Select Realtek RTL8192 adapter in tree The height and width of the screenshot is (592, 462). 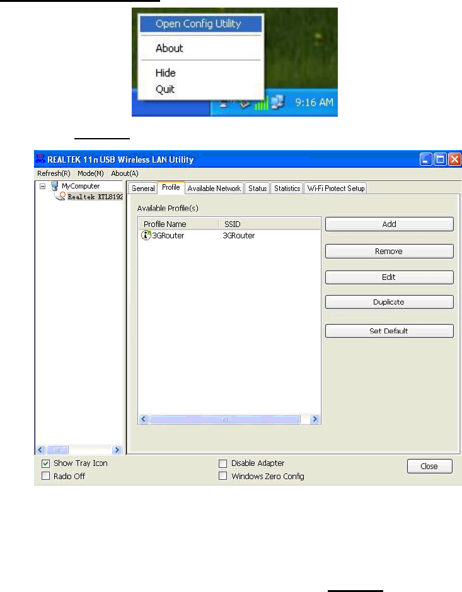(x=95, y=197)
